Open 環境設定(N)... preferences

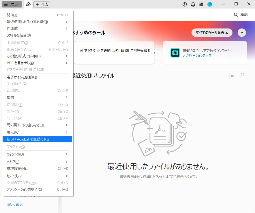coord(37,168)
